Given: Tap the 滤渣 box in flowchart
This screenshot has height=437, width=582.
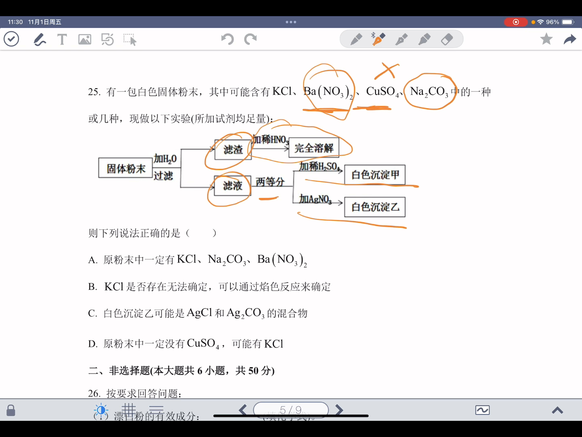Looking at the screenshot, I should point(233,149).
